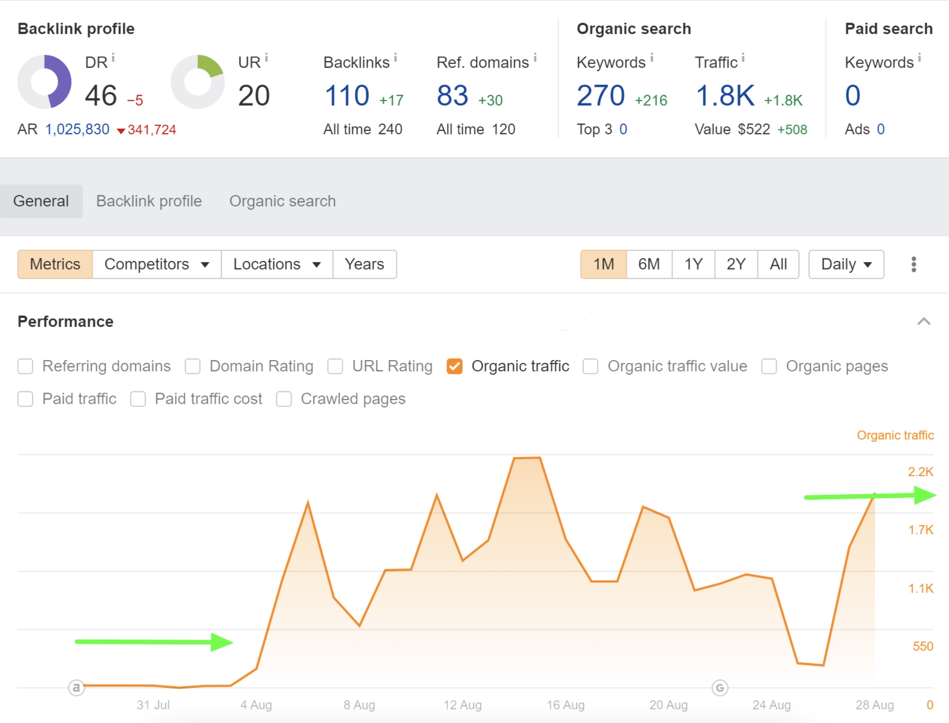Click the UR donut chart
The height and width of the screenshot is (723, 949).
coord(198,82)
